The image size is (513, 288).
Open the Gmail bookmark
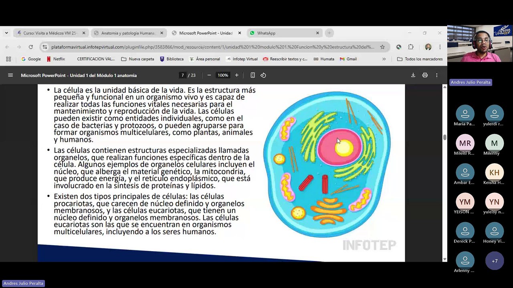[348, 59]
